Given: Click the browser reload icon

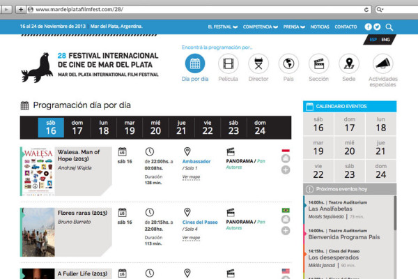Looking at the screenshot, I should [366, 10].
